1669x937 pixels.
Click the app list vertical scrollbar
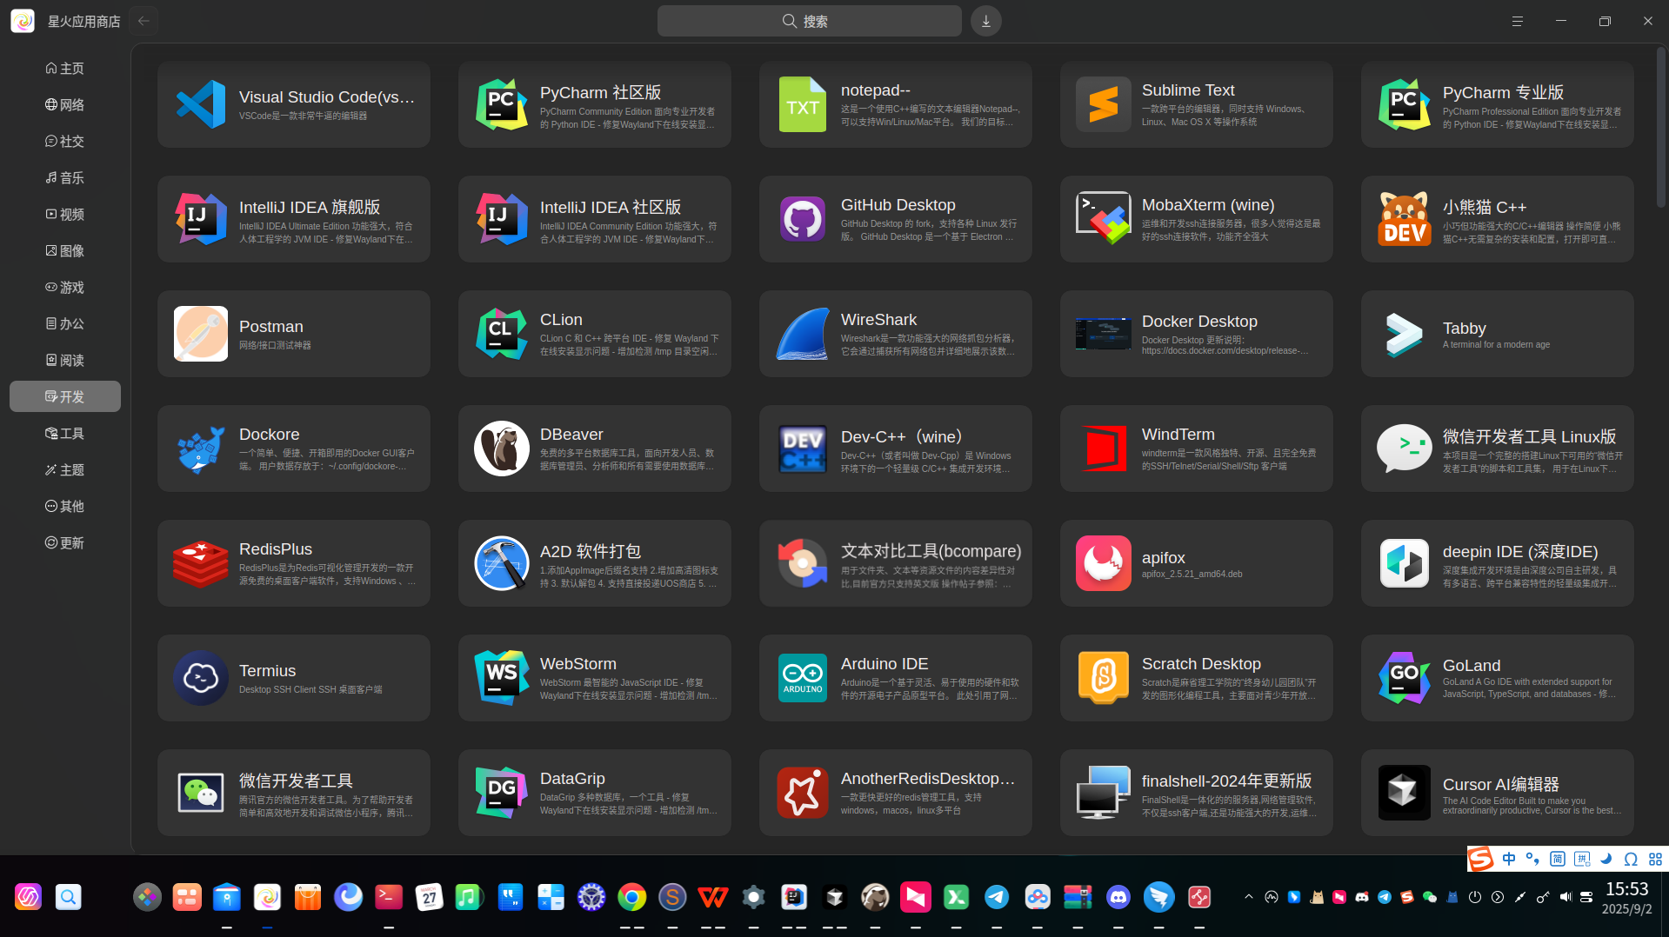tap(1660, 126)
